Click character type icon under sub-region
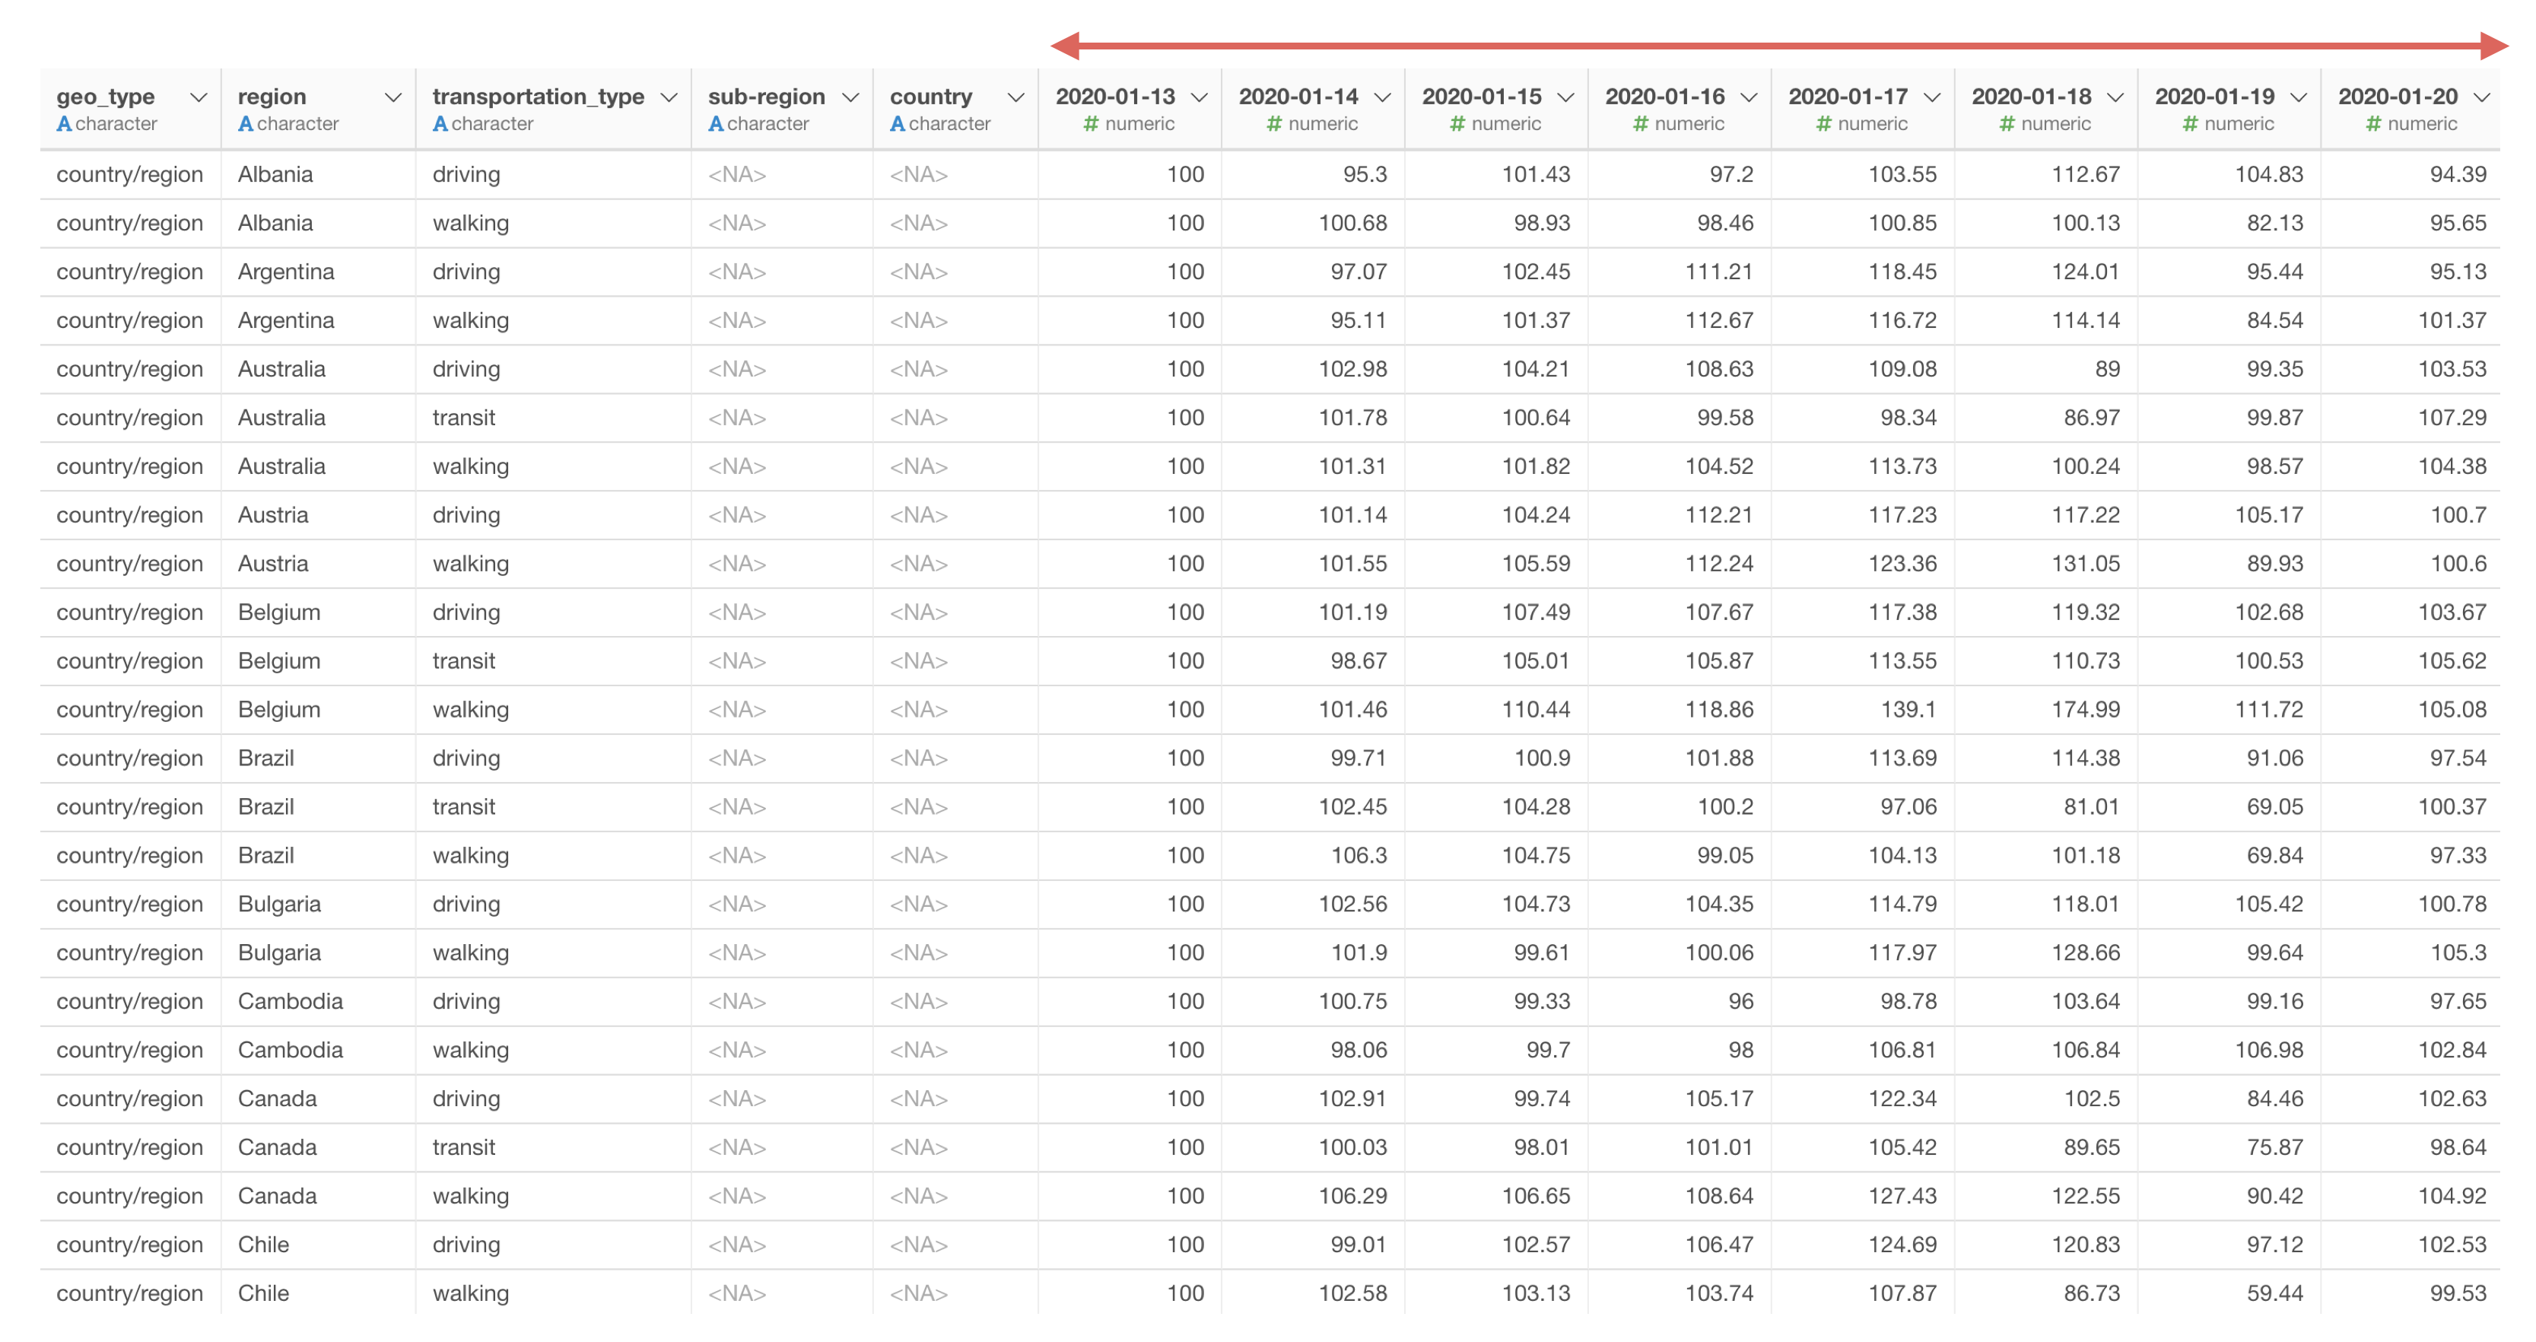This screenshot has height=1342, width=2536. (x=716, y=124)
